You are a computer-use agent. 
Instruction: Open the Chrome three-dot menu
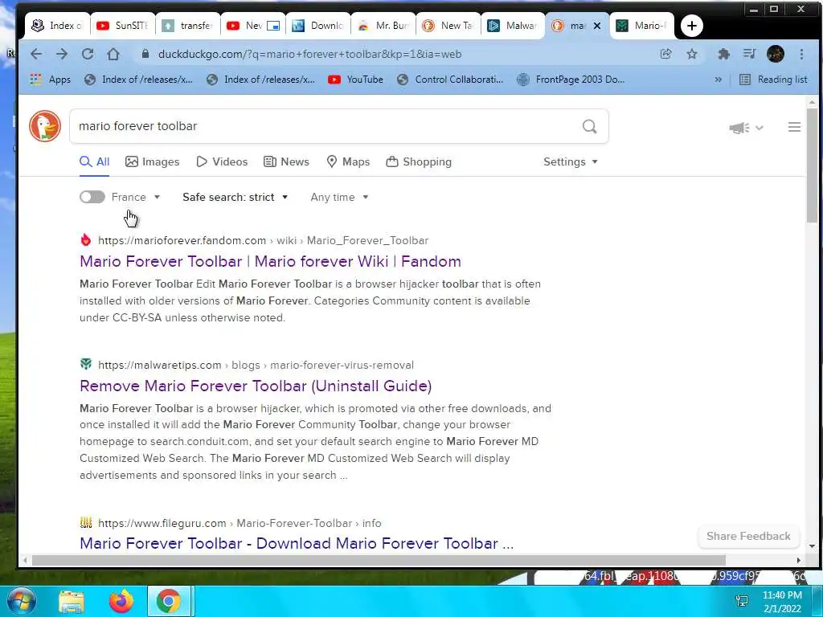[801, 54]
